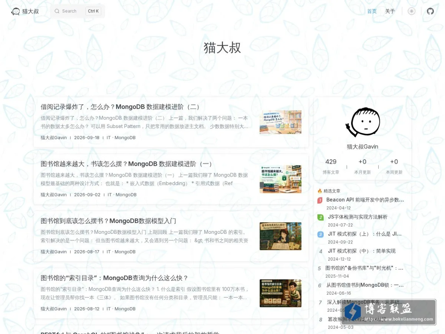Image resolution: width=445 pixels, height=334 pixels.
Task: Click the blue rank 3 badge
Action: click(x=320, y=235)
